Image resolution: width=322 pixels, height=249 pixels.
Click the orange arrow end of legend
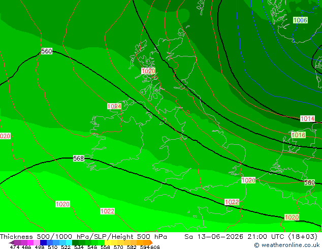(151, 242)
